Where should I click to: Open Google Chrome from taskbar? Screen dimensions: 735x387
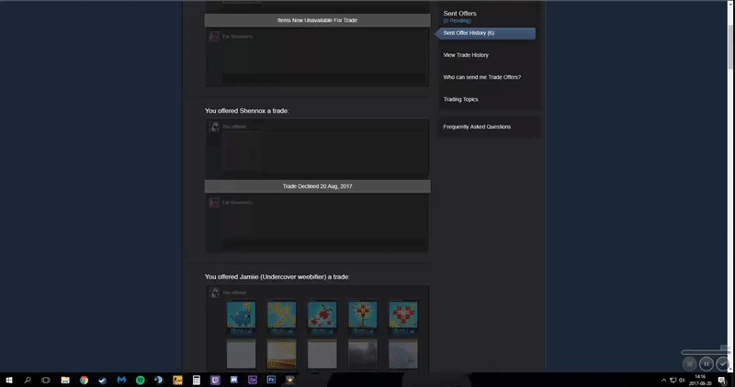click(x=84, y=380)
